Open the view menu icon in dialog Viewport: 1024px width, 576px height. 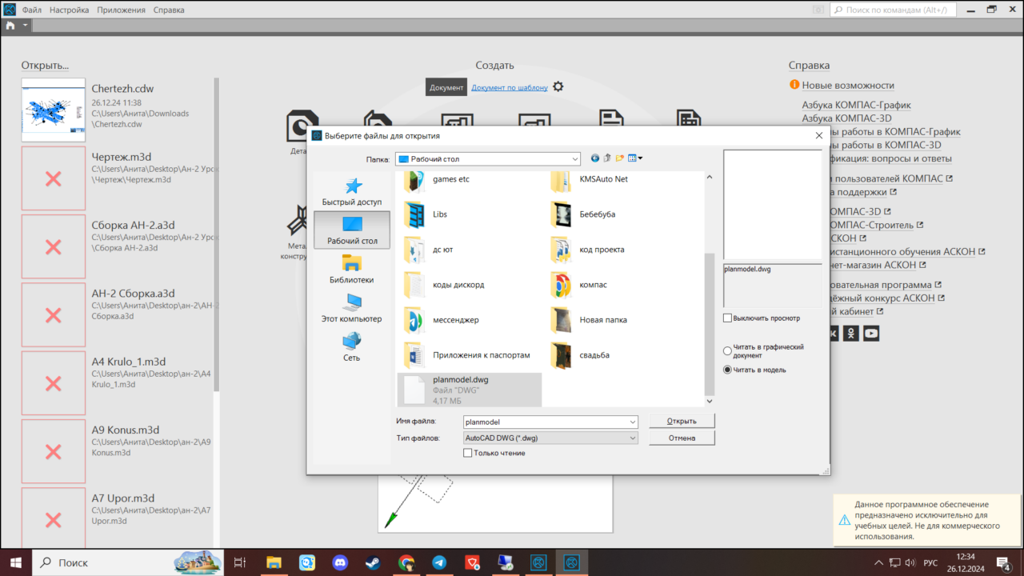(635, 158)
